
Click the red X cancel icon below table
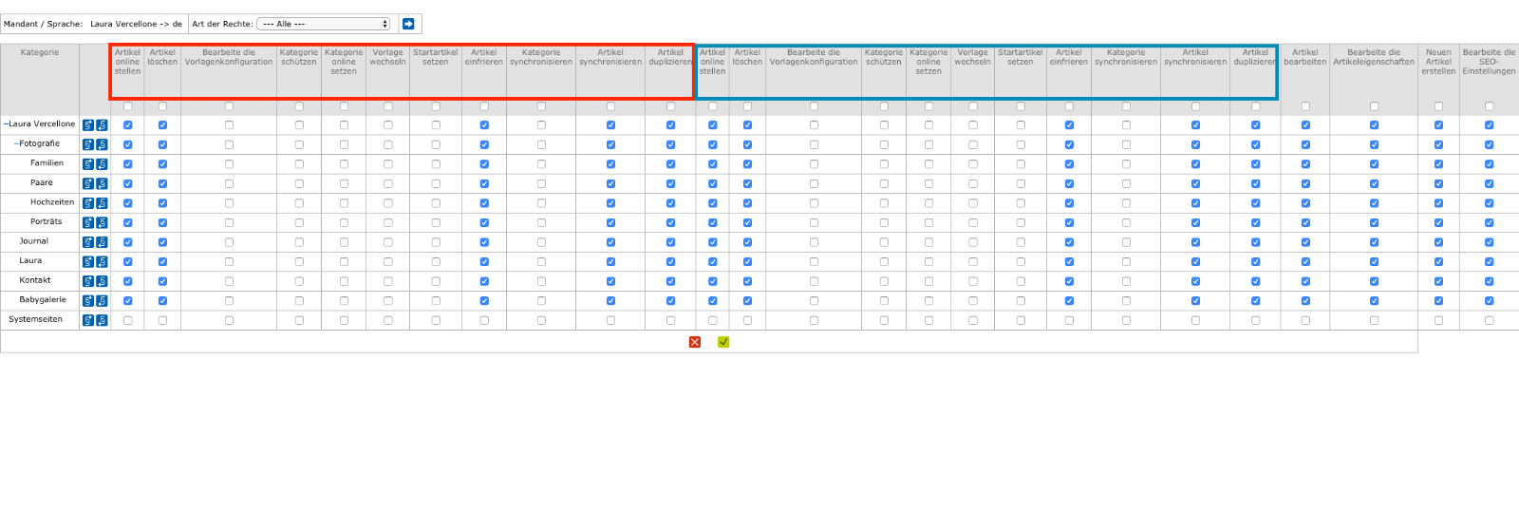click(695, 342)
